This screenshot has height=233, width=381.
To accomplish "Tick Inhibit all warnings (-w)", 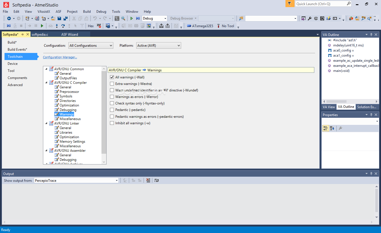I will 112,123.
